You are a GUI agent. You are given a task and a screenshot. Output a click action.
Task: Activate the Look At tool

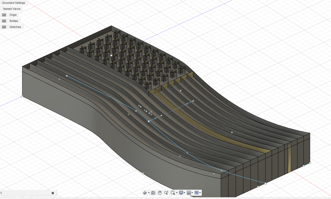[x=153, y=193]
